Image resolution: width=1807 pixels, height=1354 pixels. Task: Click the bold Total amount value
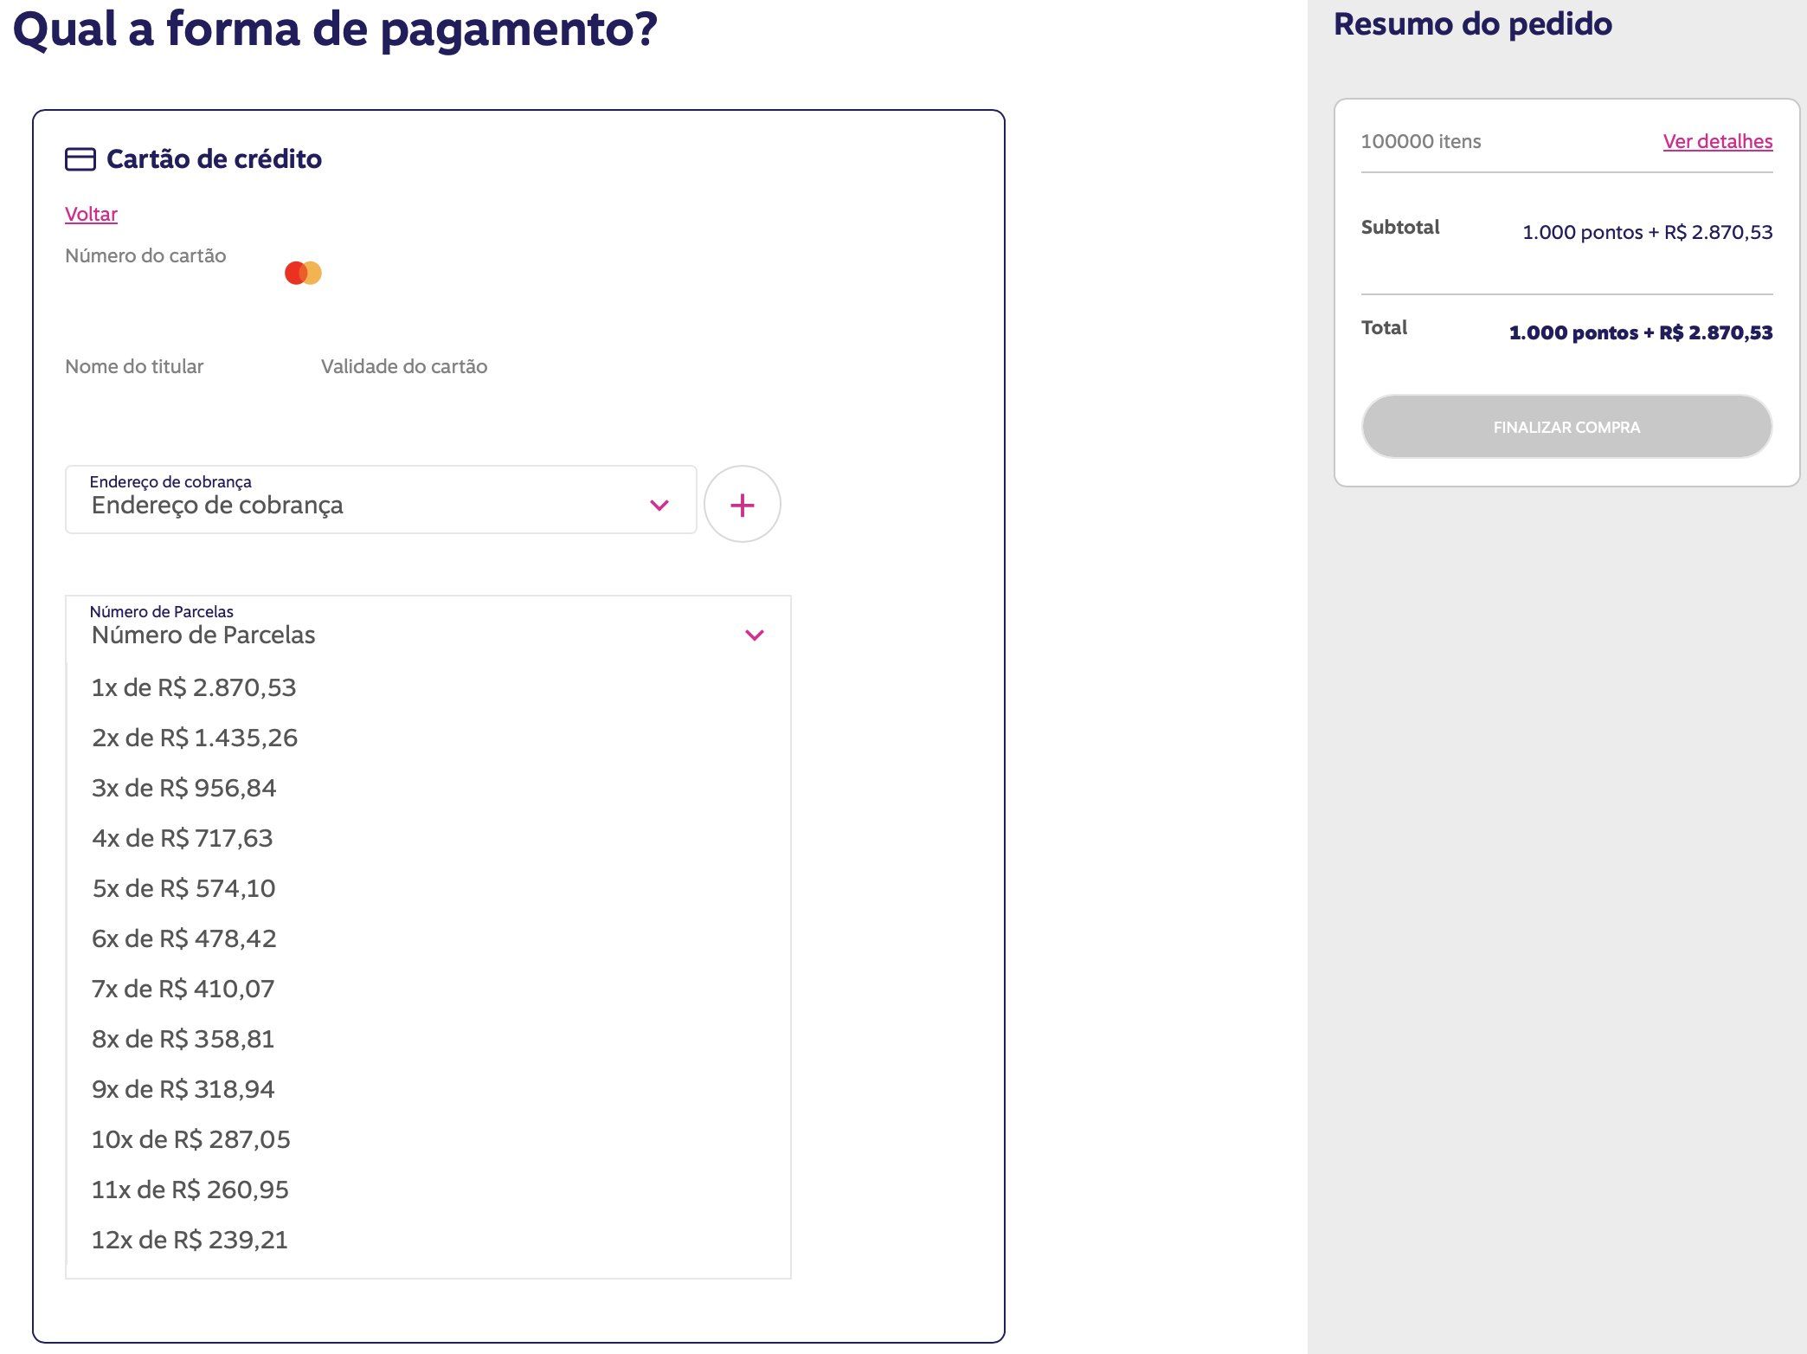1641,332
